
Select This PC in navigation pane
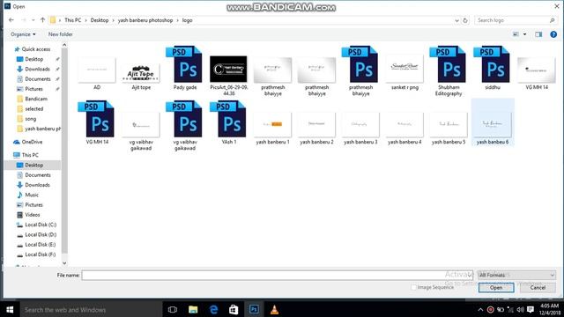(30, 155)
